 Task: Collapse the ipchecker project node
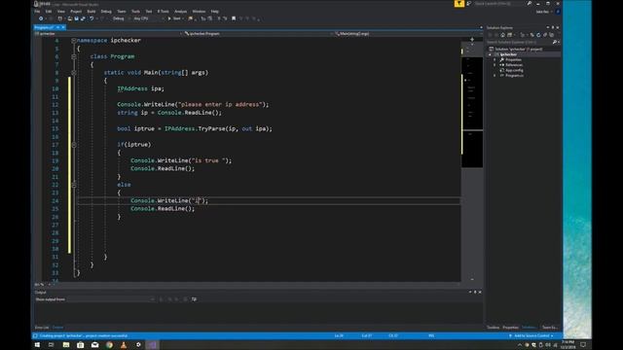click(x=491, y=54)
